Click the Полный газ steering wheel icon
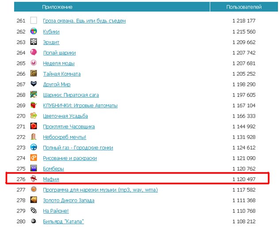280x227 pixels. point(34,147)
